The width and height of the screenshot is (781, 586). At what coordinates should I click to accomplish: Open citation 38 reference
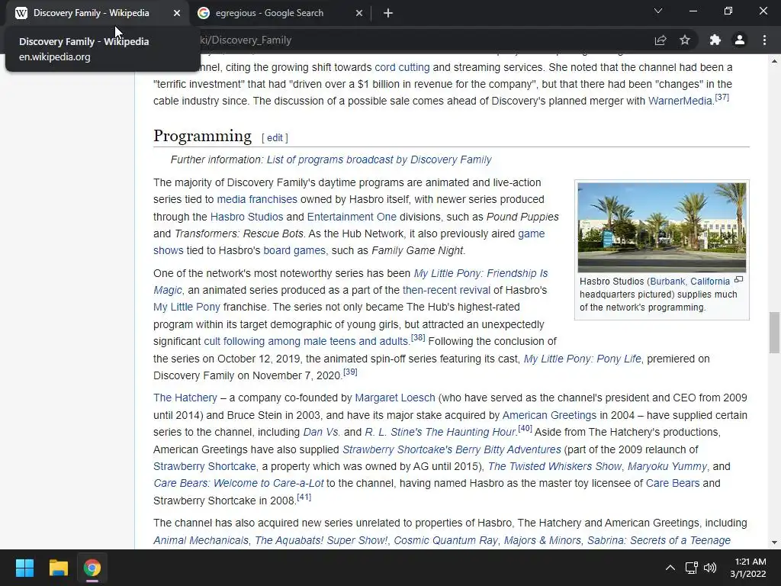click(418, 337)
